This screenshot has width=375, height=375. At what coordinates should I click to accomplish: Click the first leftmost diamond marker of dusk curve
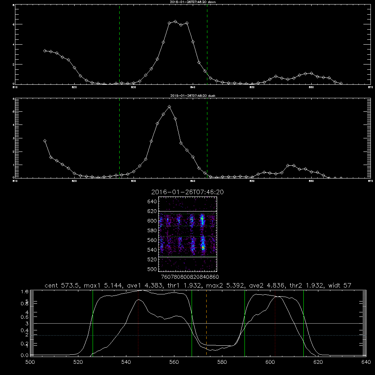(x=45, y=141)
